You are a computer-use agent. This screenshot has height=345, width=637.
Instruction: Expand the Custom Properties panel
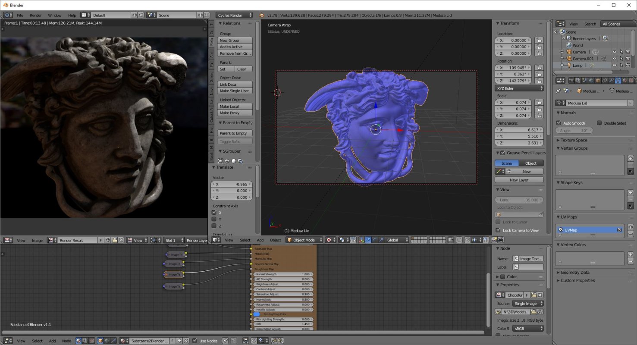tap(577, 280)
